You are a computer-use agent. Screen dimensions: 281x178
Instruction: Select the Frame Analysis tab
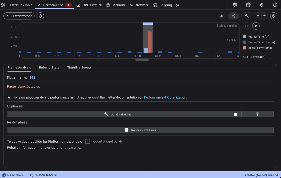19,68
